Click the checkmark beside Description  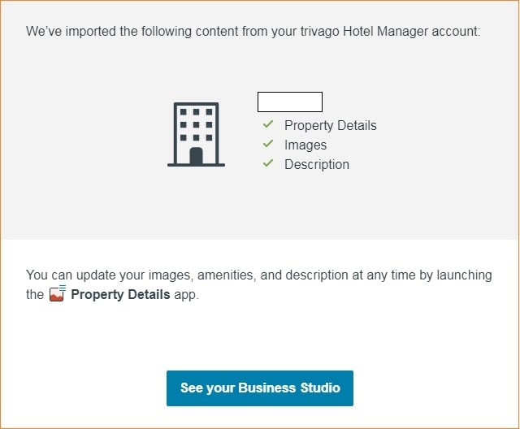pos(267,163)
